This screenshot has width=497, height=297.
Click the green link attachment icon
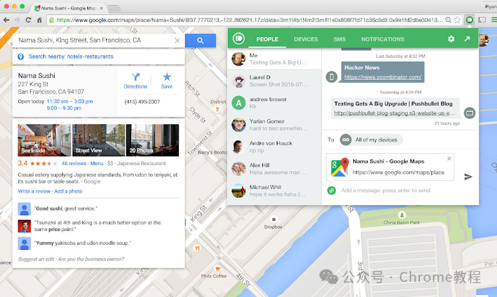[331, 190]
